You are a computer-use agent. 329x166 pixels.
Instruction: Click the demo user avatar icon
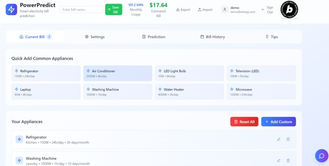coord(225,10)
